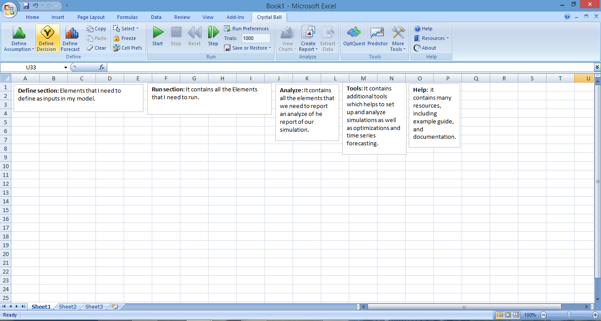The height and width of the screenshot is (321, 601).
Task: Open the Select dropdown
Action: [x=126, y=29]
